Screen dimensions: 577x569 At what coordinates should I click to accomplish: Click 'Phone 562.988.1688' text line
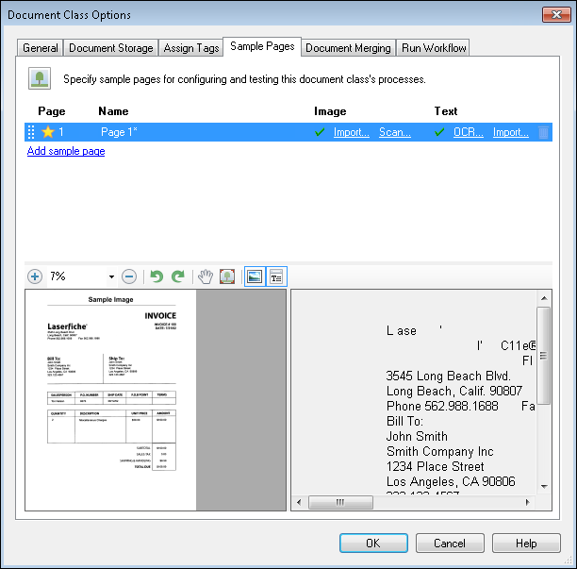point(442,406)
